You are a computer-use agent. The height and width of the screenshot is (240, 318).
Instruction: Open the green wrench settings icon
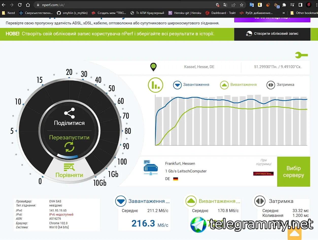pyautogui.click(x=301, y=55)
